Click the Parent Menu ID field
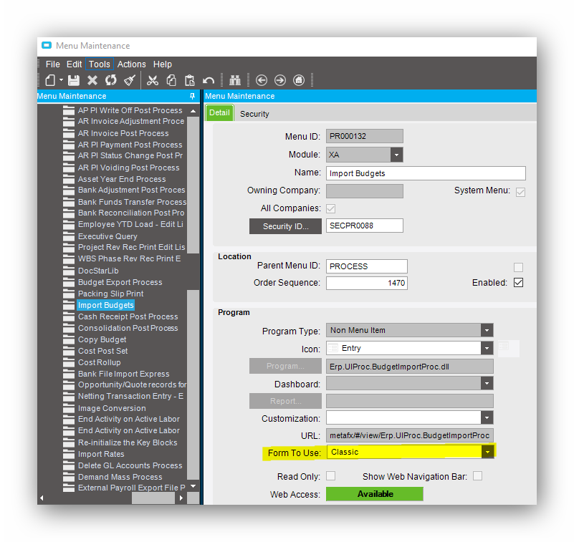This screenshot has height=542, width=574. 367,266
